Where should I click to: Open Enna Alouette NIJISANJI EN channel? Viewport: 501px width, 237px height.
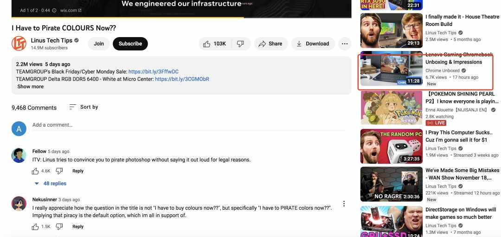[457, 110]
